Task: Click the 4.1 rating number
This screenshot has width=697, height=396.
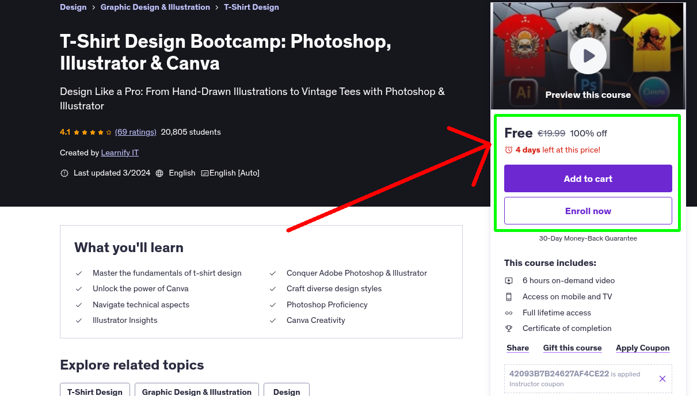Action: 65,132
